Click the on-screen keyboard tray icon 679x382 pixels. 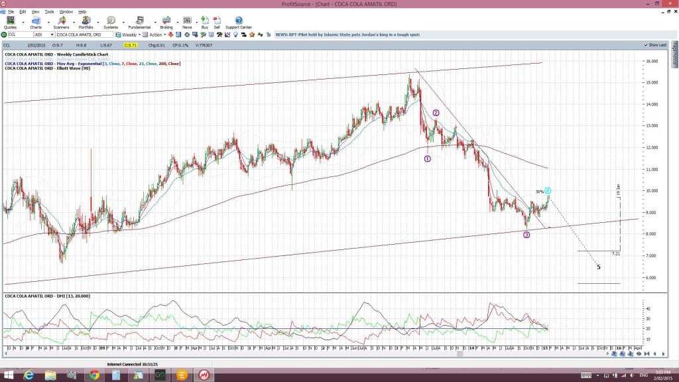point(586,375)
